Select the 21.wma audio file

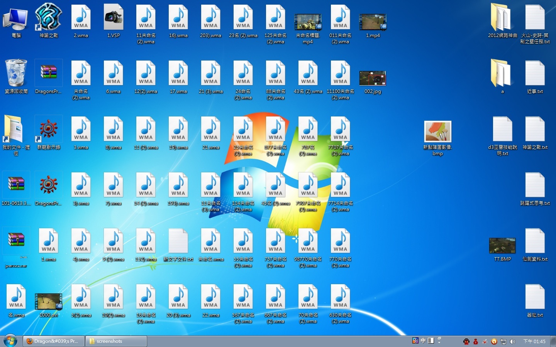pos(211,133)
